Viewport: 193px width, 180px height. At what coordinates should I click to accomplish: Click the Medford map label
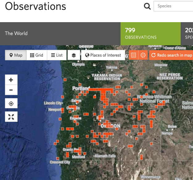[x=79, y=157]
